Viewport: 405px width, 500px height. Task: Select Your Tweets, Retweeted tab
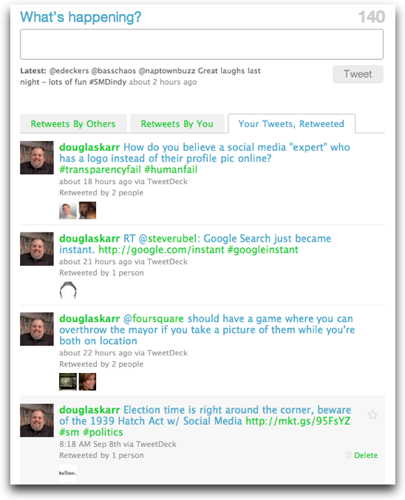[x=291, y=124]
